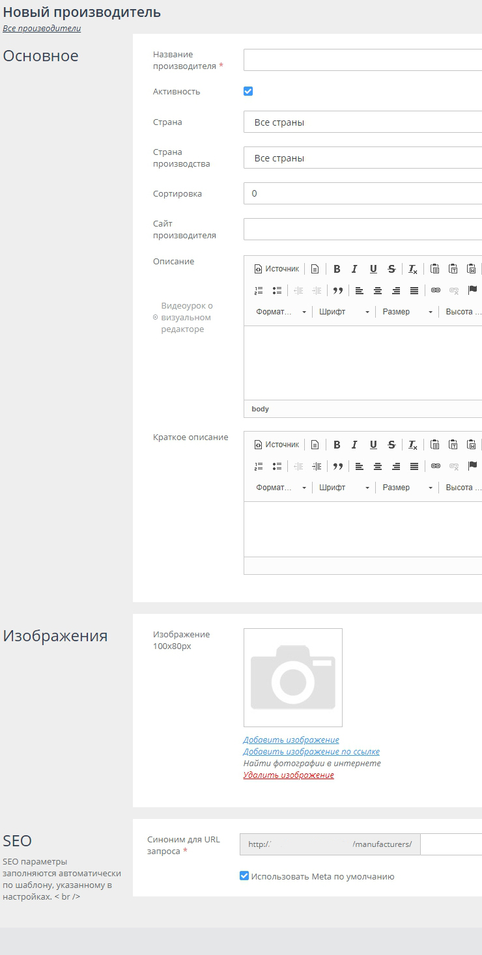Uncheck the Активность checkbox
The height and width of the screenshot is (955, 482).
pyautogui.click(x=248, y=91)
